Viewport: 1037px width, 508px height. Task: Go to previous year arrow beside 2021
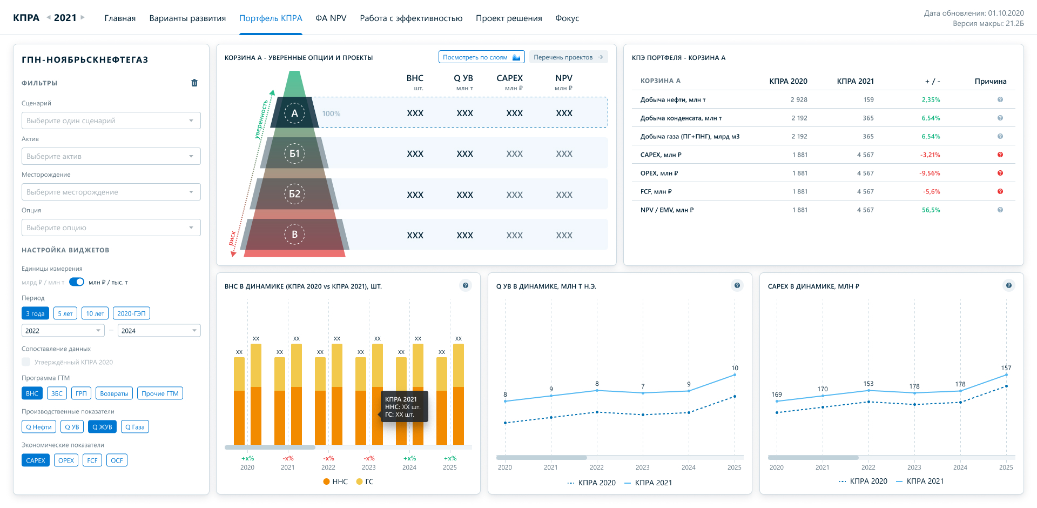point(49,17)
